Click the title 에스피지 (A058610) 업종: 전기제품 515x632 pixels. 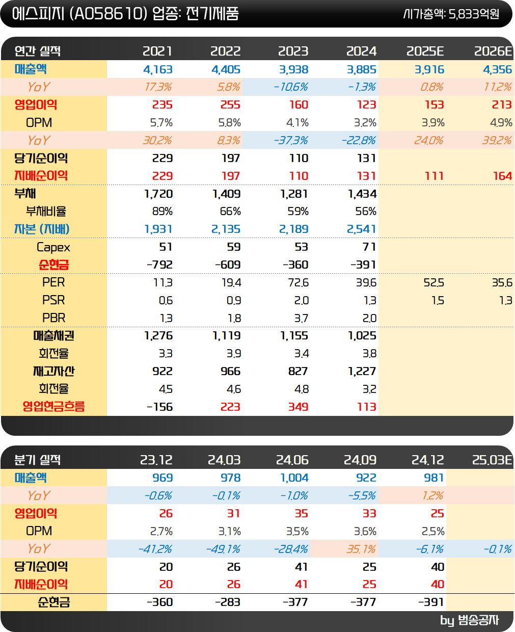coord(125,13)
